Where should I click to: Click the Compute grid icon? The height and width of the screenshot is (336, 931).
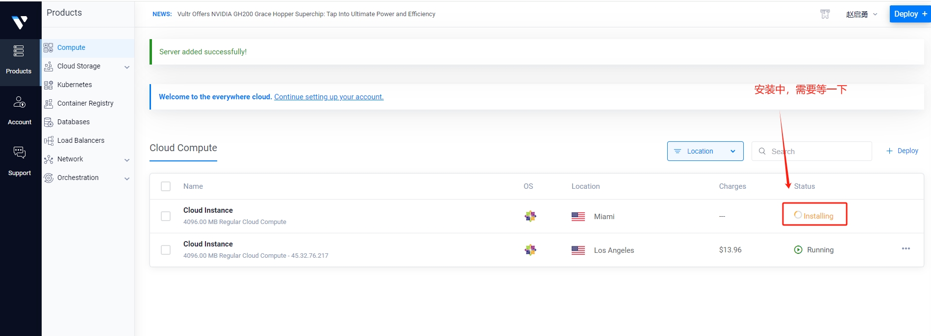tap(49, 47)
